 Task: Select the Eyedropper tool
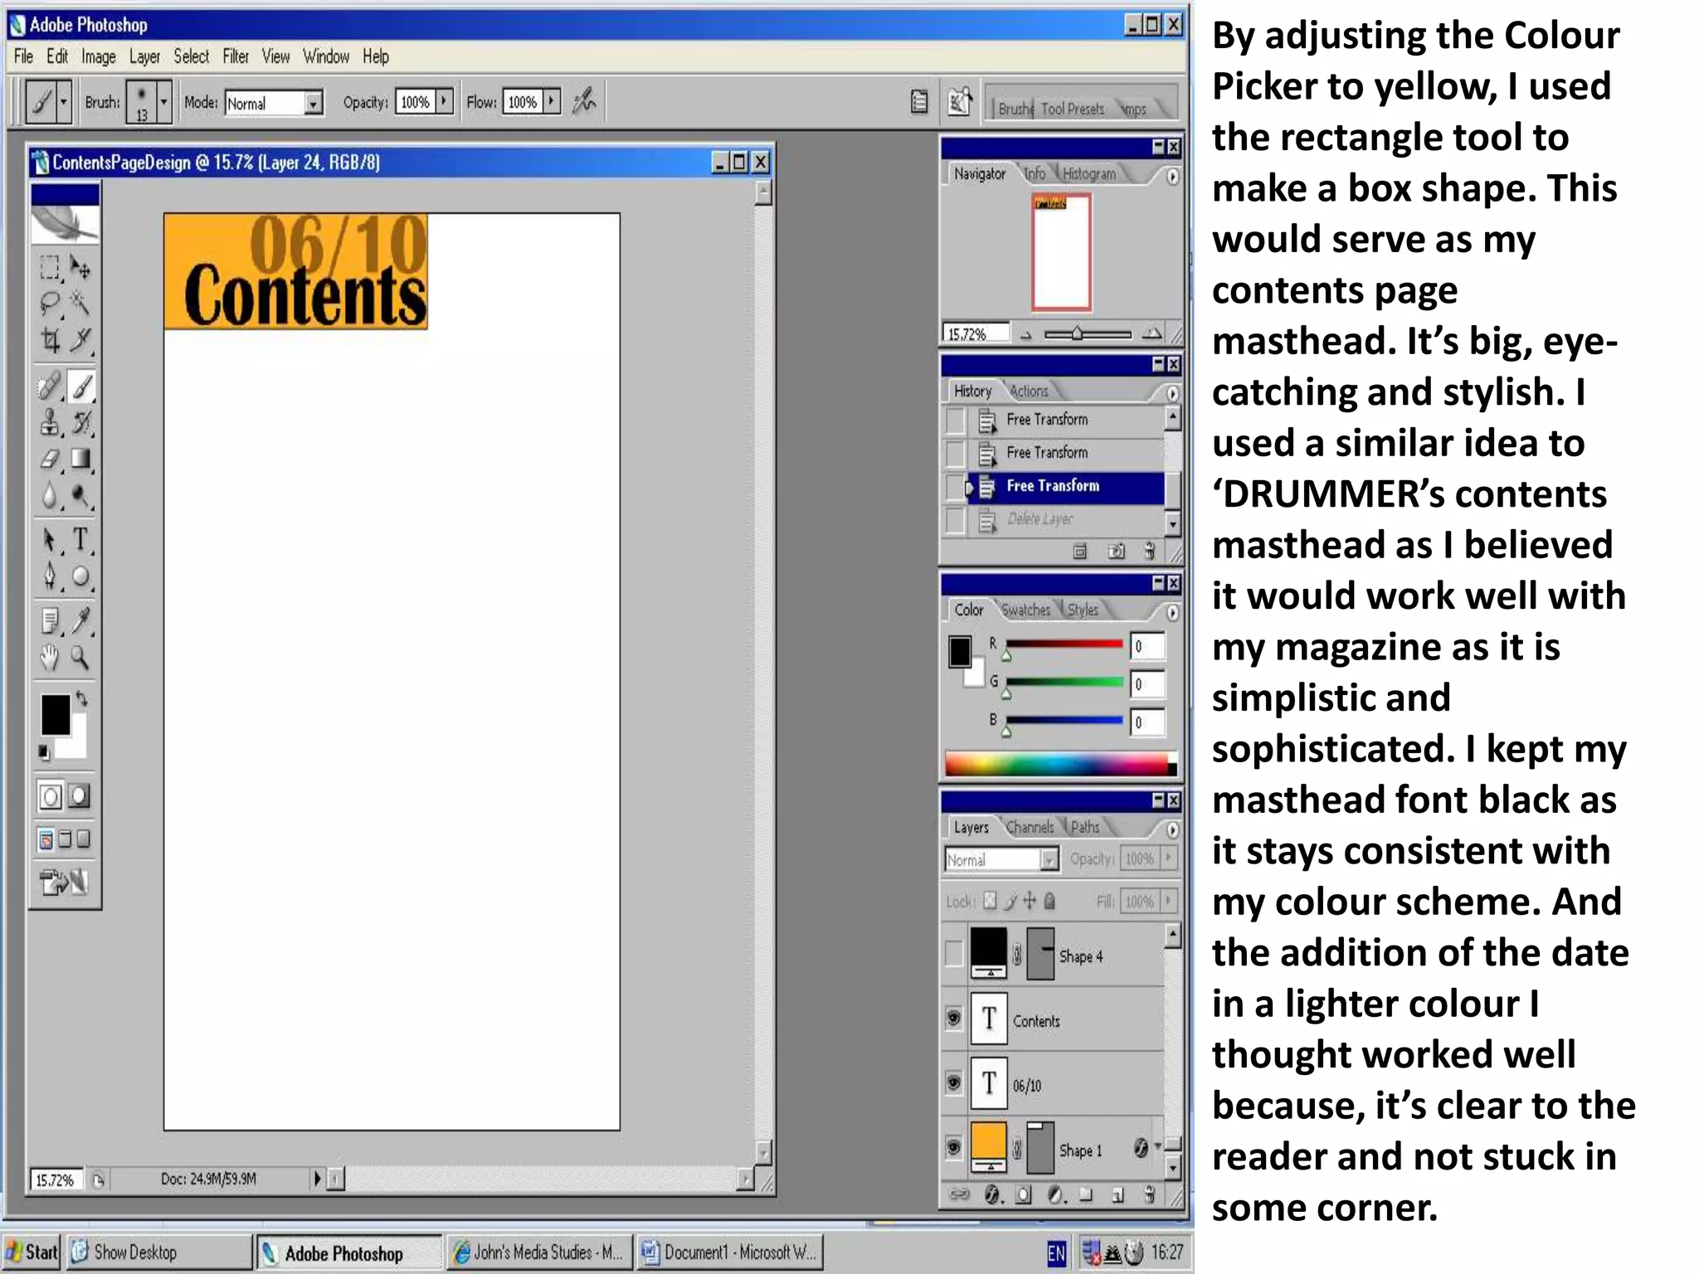pyautogui.click(x=80, y=620)
